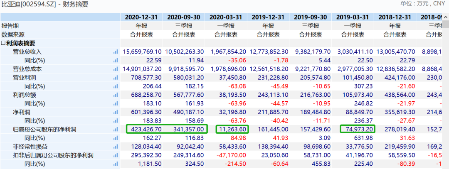The height and width of the screenshot is (169, 449).
Task: Select cell 15,659,769.10 in 营业总收入 row
Action: tap(142, 52)
